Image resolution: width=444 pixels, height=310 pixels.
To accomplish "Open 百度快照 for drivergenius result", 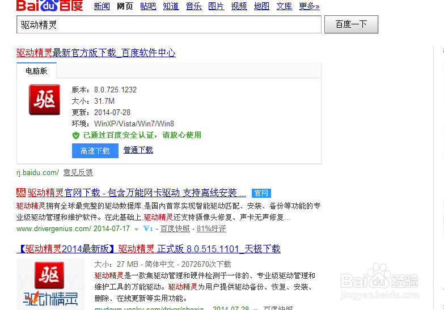I will click(175, 228).
